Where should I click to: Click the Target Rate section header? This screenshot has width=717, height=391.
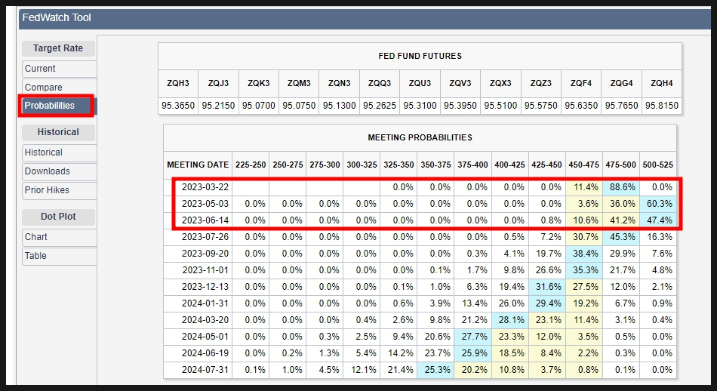(58, 48)
